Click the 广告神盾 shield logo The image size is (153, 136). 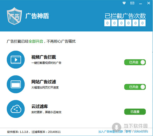15,16
